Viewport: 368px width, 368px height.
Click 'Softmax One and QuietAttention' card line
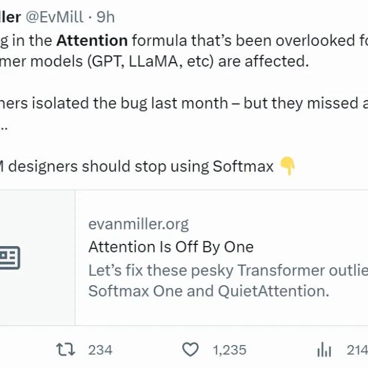click(208, 291)
